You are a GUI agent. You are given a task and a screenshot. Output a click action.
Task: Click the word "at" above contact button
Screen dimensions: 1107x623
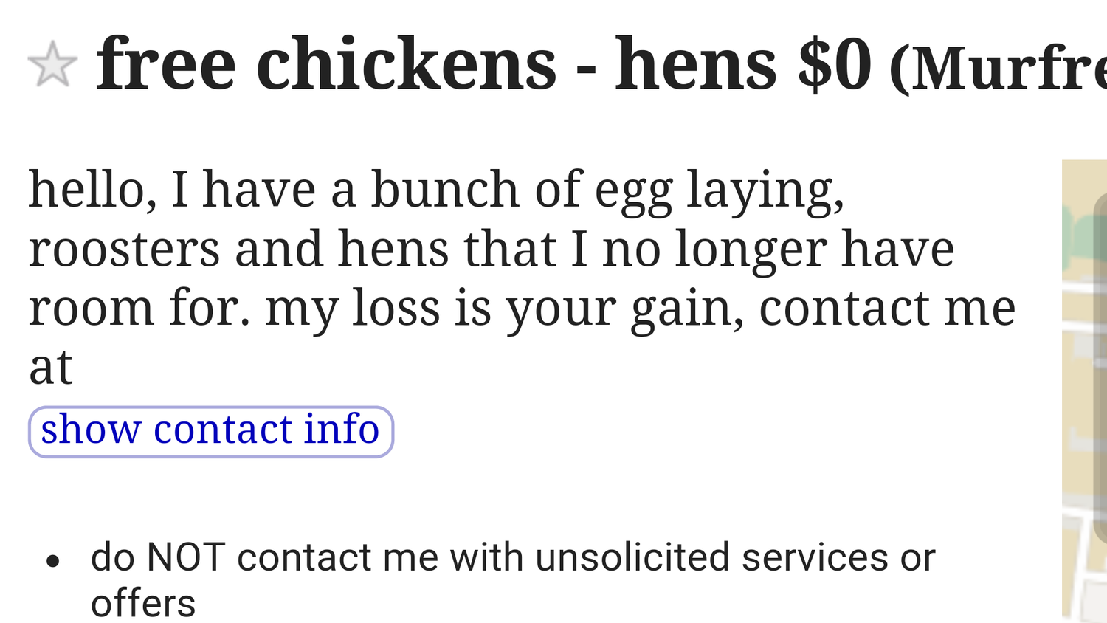coord(51,367)
